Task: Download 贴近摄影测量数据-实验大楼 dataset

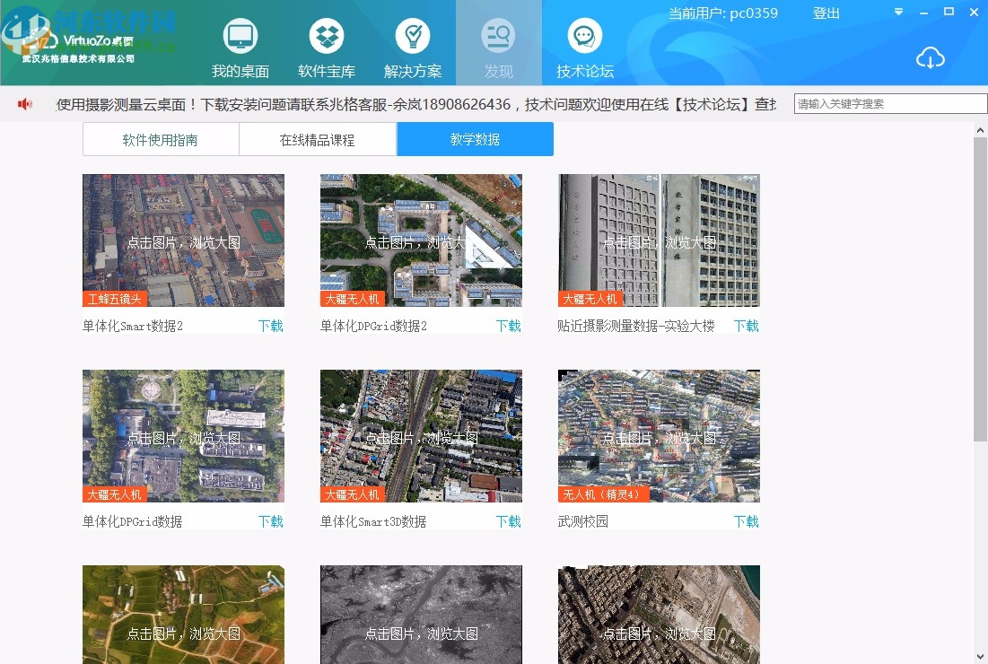Action: (x=746, y=327)
